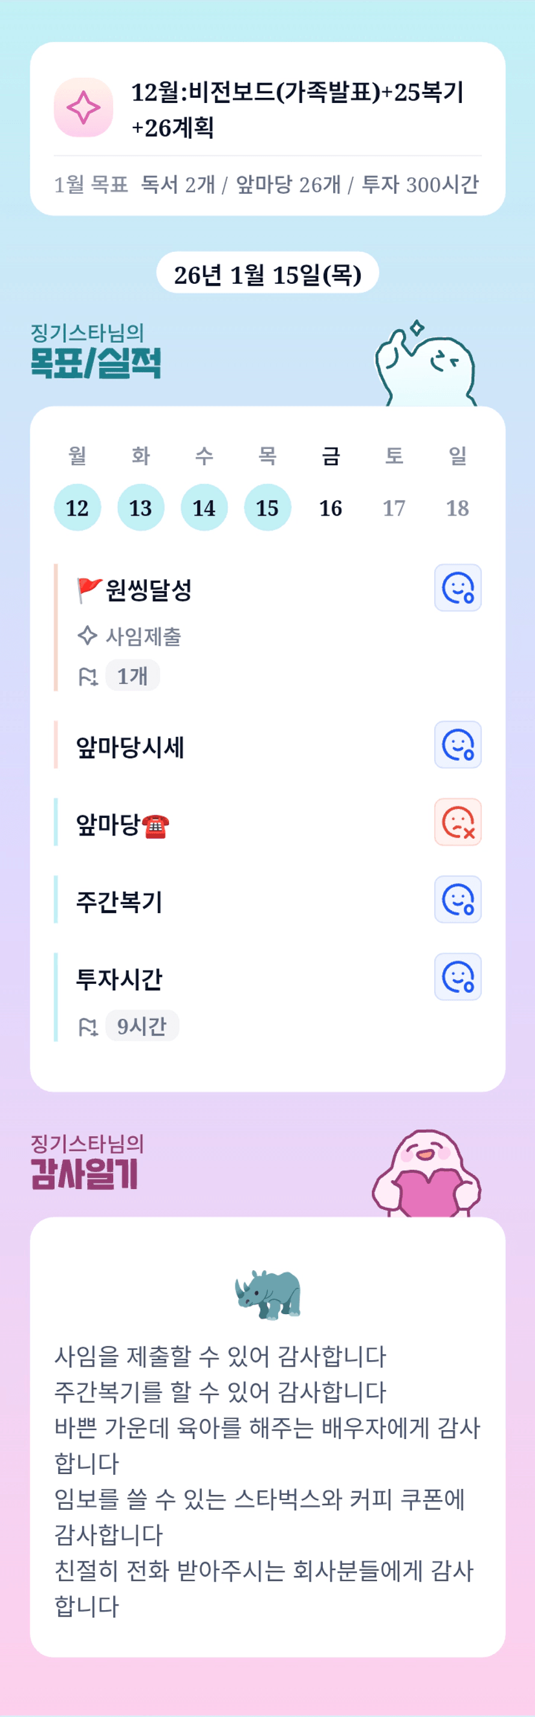Viewport: 535px width, 1717px height.
Task: Click the 투자시간 smiley status icon
Action: tap(457, 977)
